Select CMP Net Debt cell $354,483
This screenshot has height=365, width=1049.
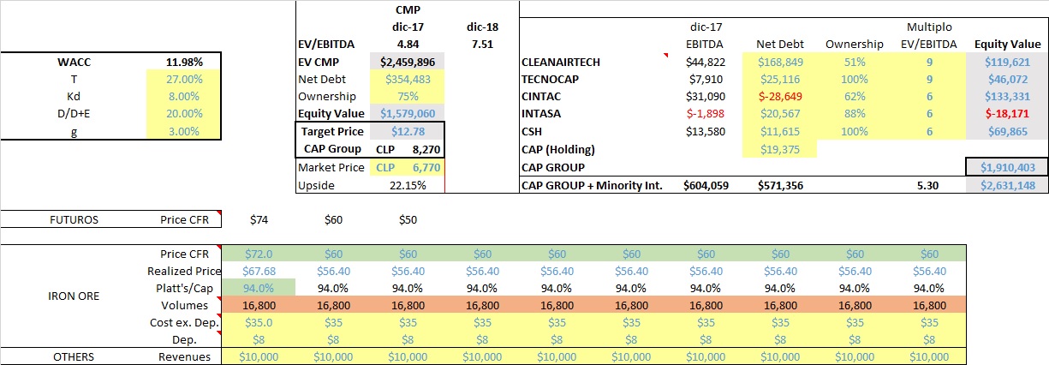(407, 79)
